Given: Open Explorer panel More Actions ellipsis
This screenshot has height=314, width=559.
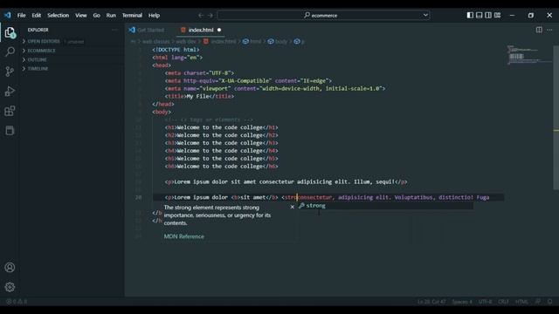Looking at the screenshot, I should coord(114,30).
